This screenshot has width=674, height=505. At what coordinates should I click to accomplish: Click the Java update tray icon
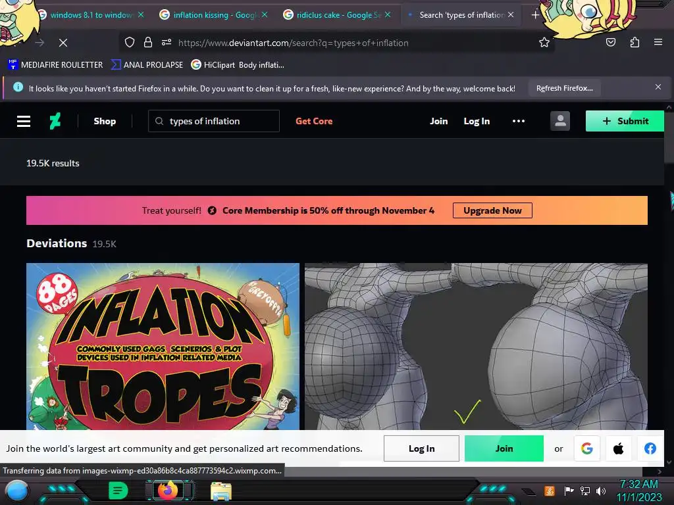click(x=550, y=491)
